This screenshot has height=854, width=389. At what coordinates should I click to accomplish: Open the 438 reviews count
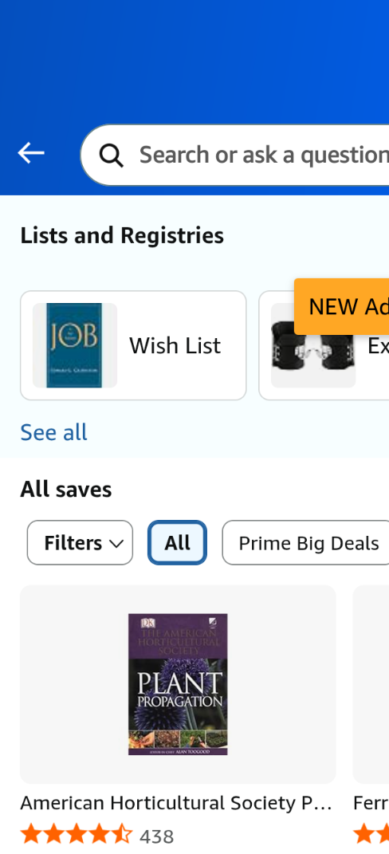[156, 836]
